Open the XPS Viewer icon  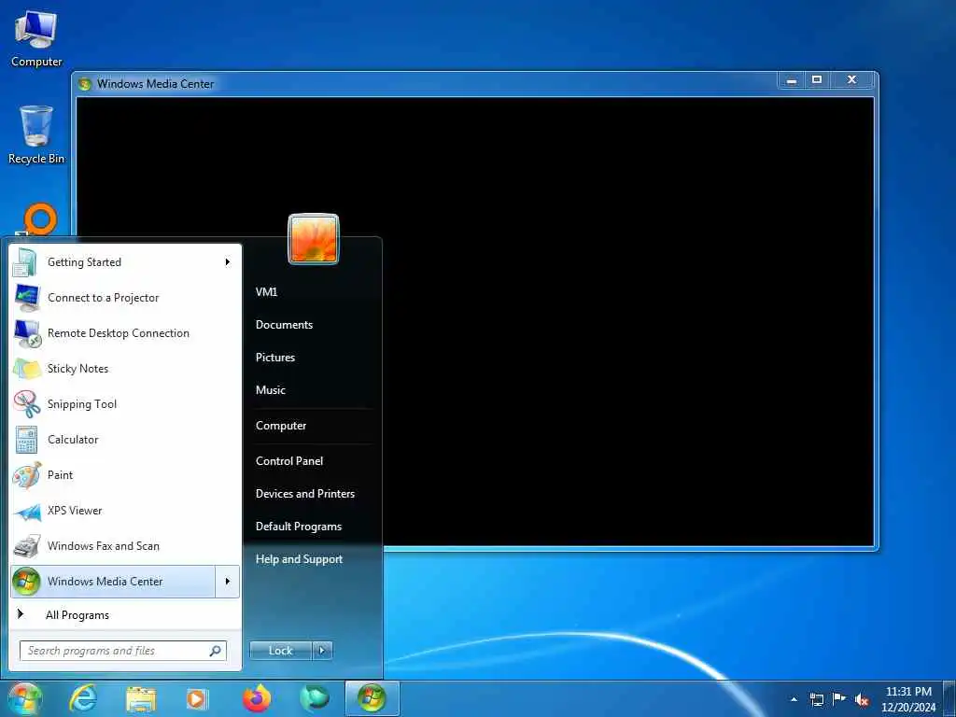click(27, 511)
